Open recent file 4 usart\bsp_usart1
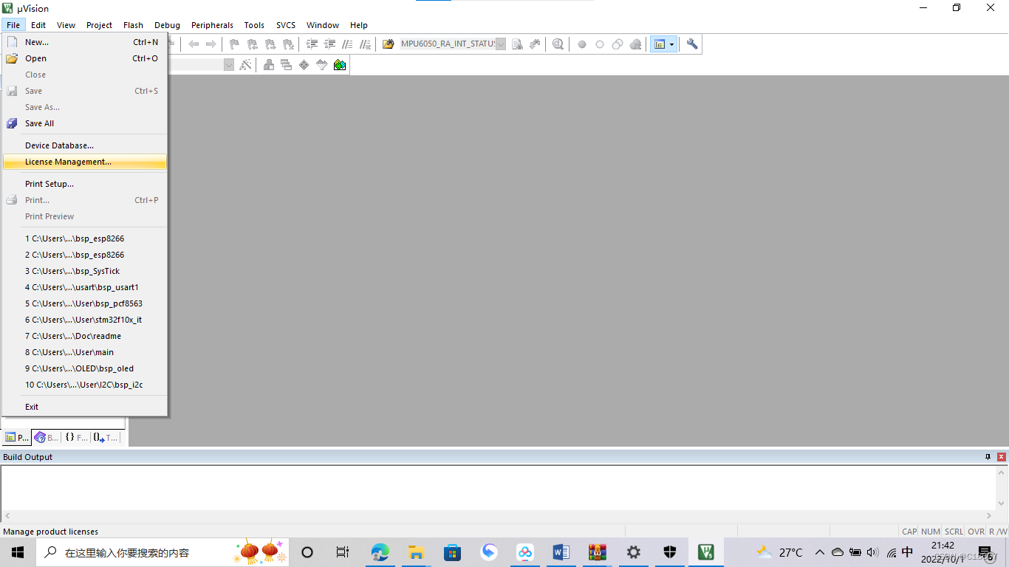 (85, 287)
